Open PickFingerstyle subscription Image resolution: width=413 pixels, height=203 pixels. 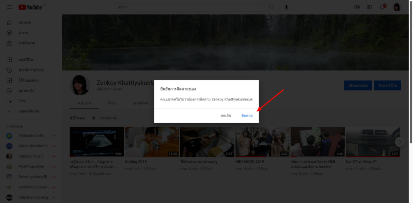[31, 166]
